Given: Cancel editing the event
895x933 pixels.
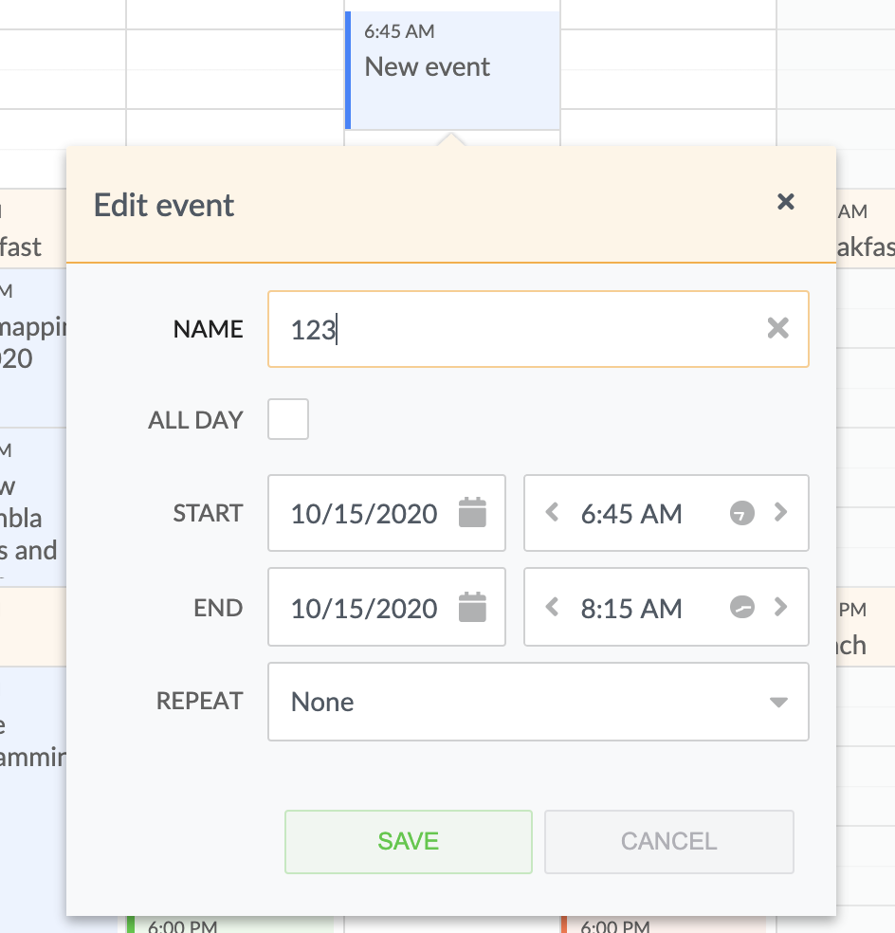Looking at the screenshot, I should [x=668, y=841].
